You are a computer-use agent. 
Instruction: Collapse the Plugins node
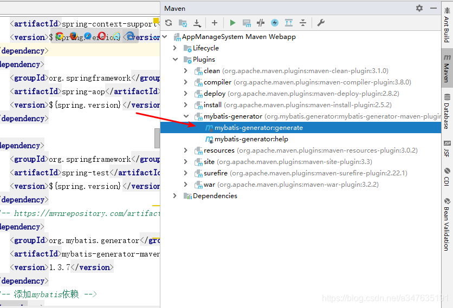tap(175, 59)
